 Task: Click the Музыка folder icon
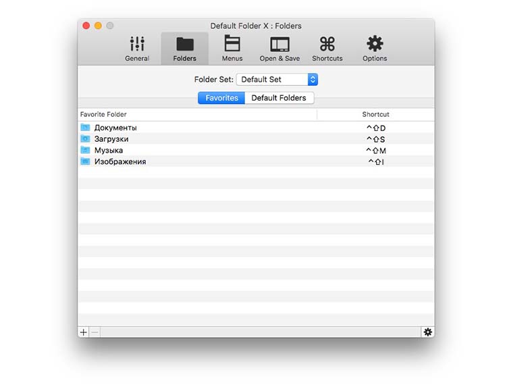point(85,150)
